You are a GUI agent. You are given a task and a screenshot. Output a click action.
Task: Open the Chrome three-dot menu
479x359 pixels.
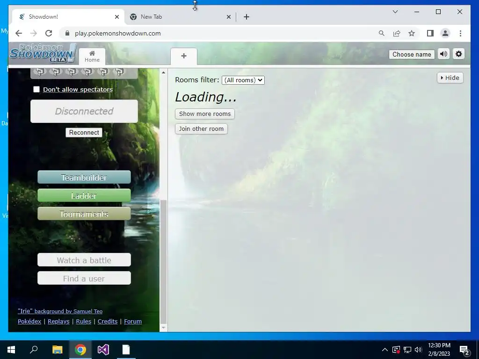(x=460, y=33)
